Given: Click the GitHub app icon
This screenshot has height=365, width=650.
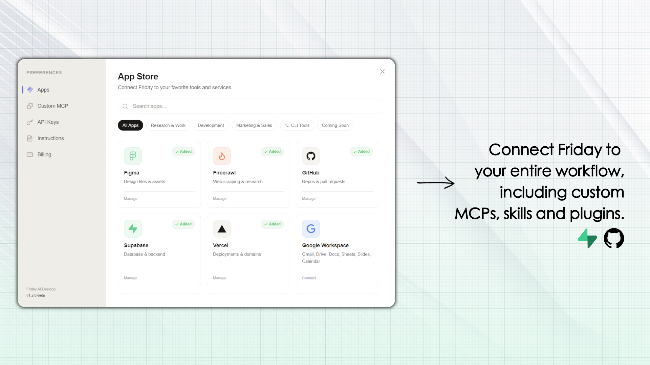Looking at the screenshot, I should [311, 156].
